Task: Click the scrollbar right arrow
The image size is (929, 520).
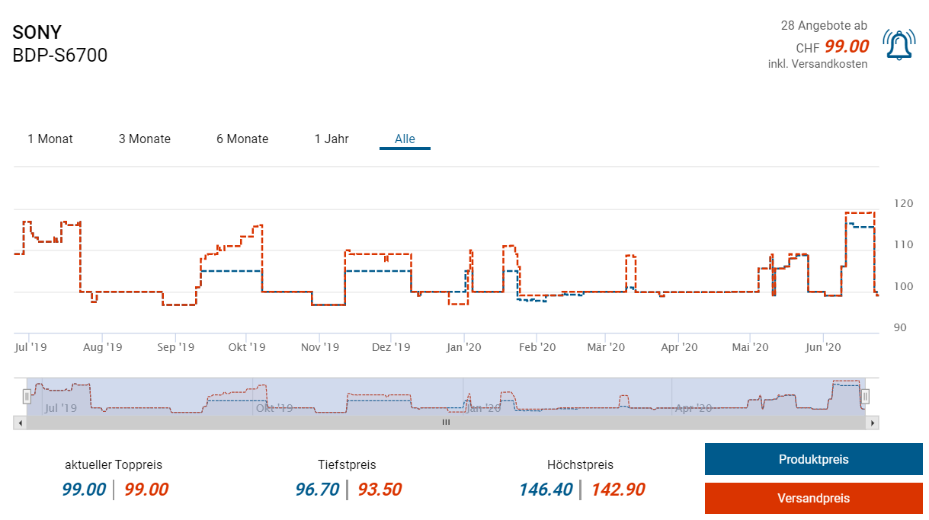Action: pyautogui.click(x=873, y=422)
